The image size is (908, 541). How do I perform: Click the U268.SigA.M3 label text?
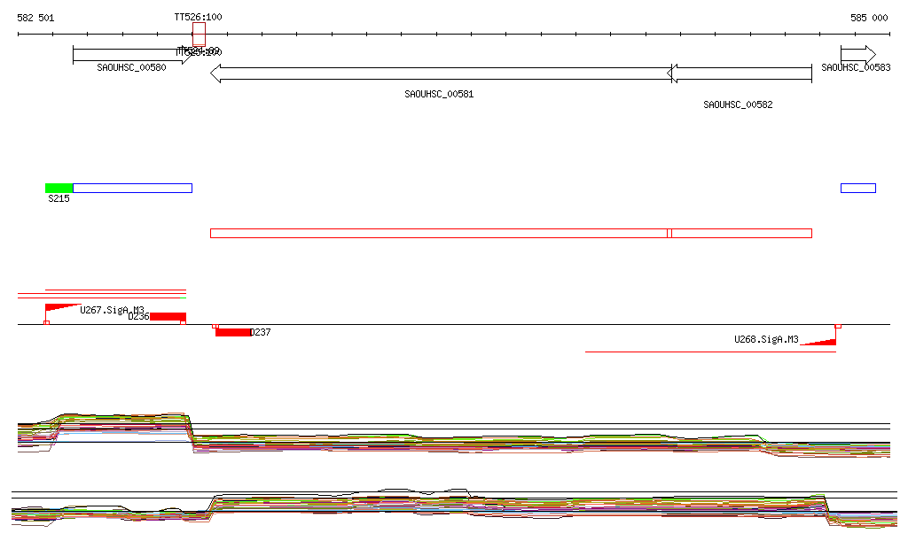766,339
